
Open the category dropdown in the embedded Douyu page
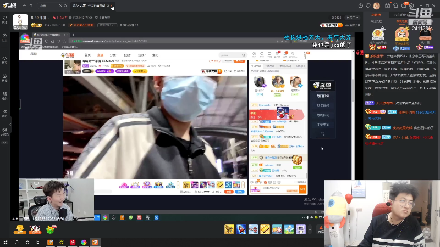point(113,55)
